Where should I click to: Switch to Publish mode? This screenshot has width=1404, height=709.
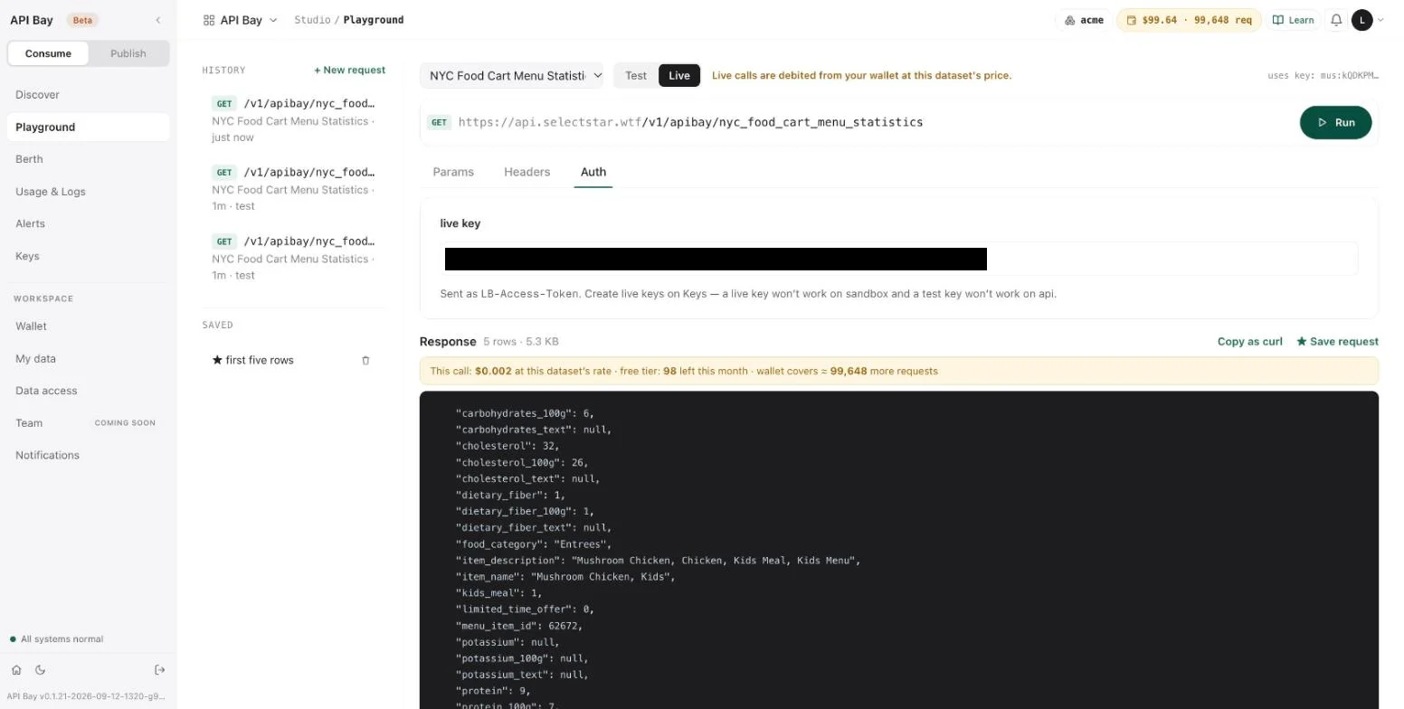tap(128, 53)
